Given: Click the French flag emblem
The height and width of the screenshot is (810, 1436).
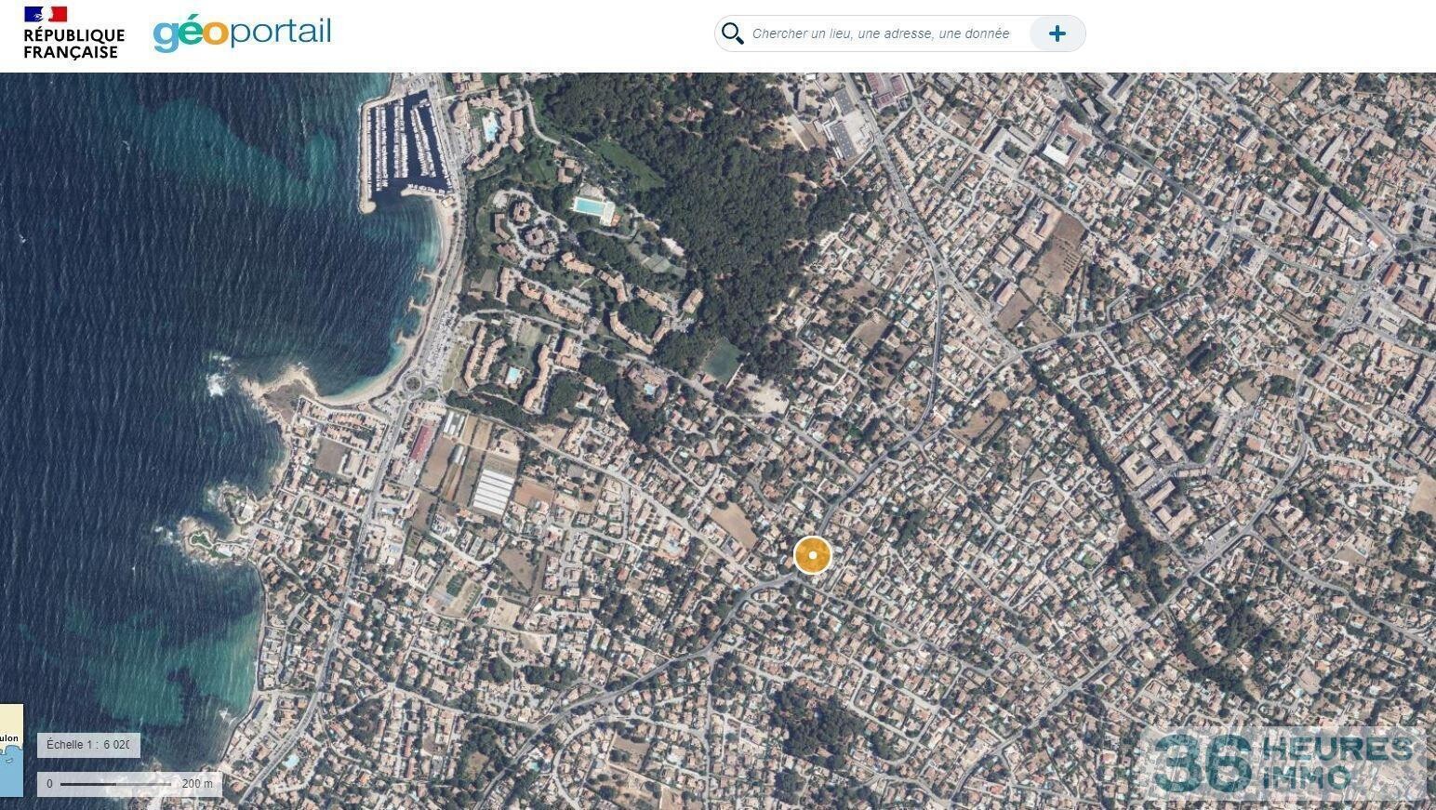Looking at the screenshot, I should [x=46, y=14].
